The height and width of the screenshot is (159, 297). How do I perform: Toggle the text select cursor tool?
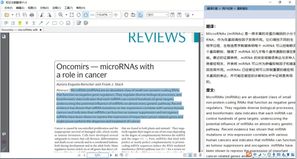pos(140,15)
